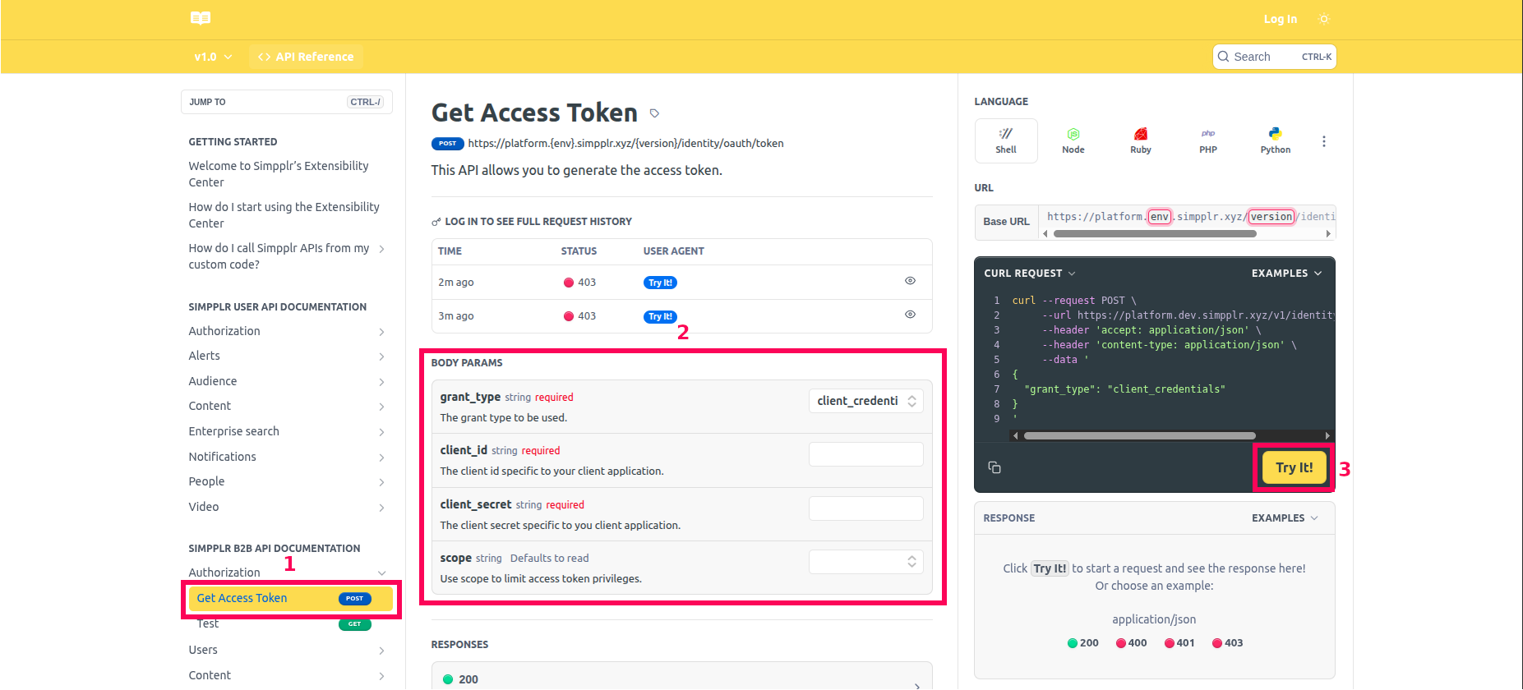Open the grant_type dropdown
Viewport: 1523px width, 690px height.
(x=866, y=401)
